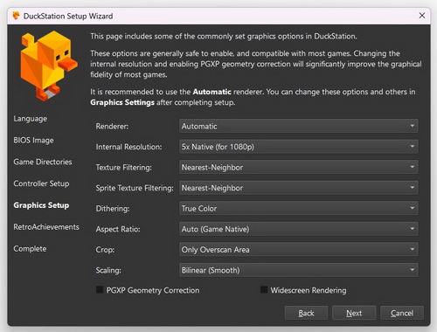437x332 pixels.
Task: Jump to RetroAchievements step
Action: coord(46,227)
